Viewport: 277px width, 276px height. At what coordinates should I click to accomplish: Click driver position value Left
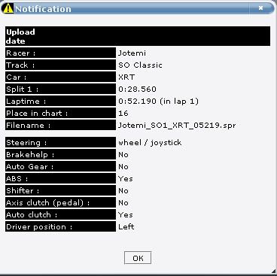coord(126,227)
